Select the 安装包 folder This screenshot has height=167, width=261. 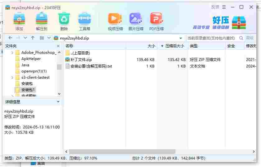click(x=27, y=84)
